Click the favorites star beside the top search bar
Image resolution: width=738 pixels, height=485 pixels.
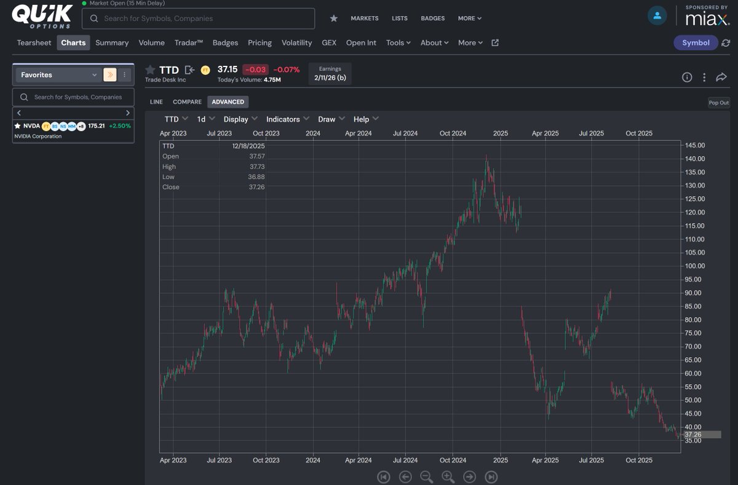[x=334, y=18]
